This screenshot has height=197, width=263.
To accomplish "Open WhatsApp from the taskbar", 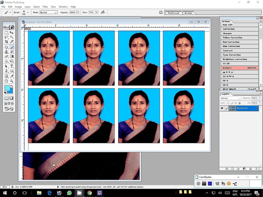I will click(x=69, y=193).
